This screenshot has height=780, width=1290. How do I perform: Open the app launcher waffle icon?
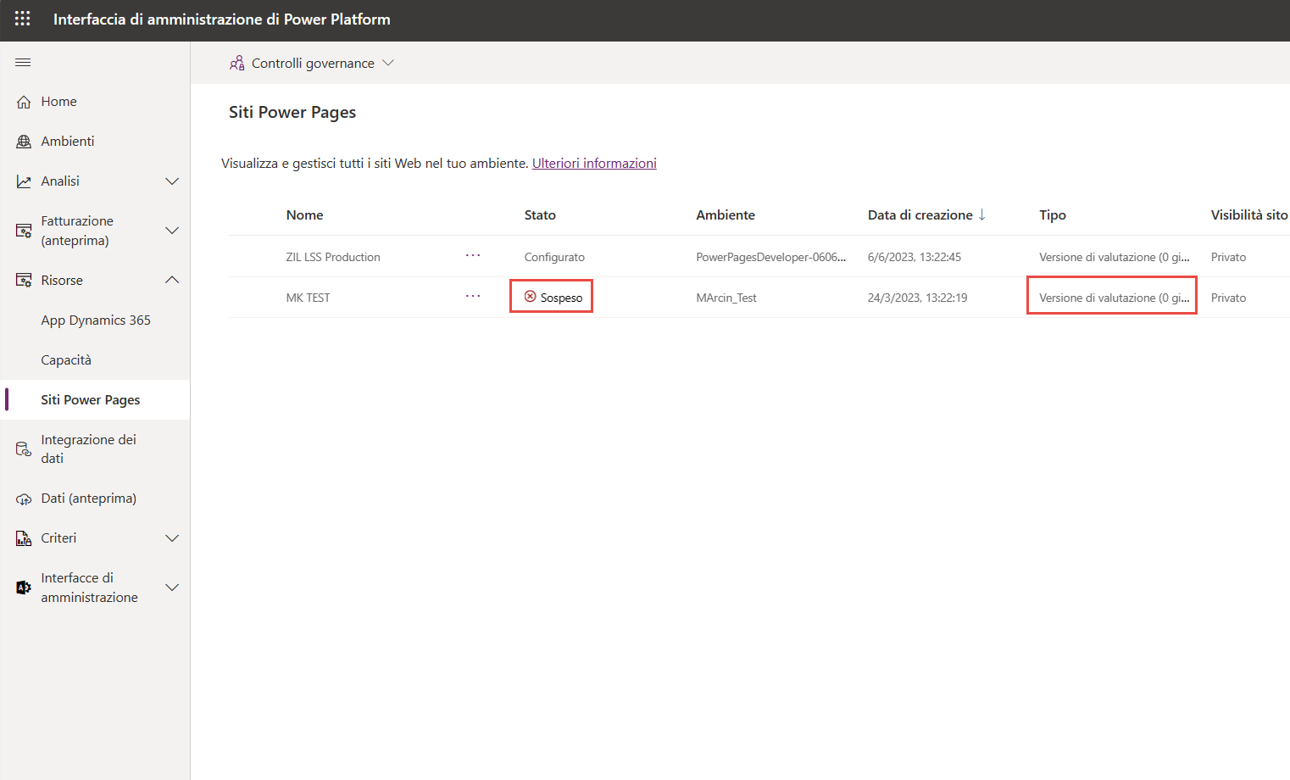click(23, 19)
